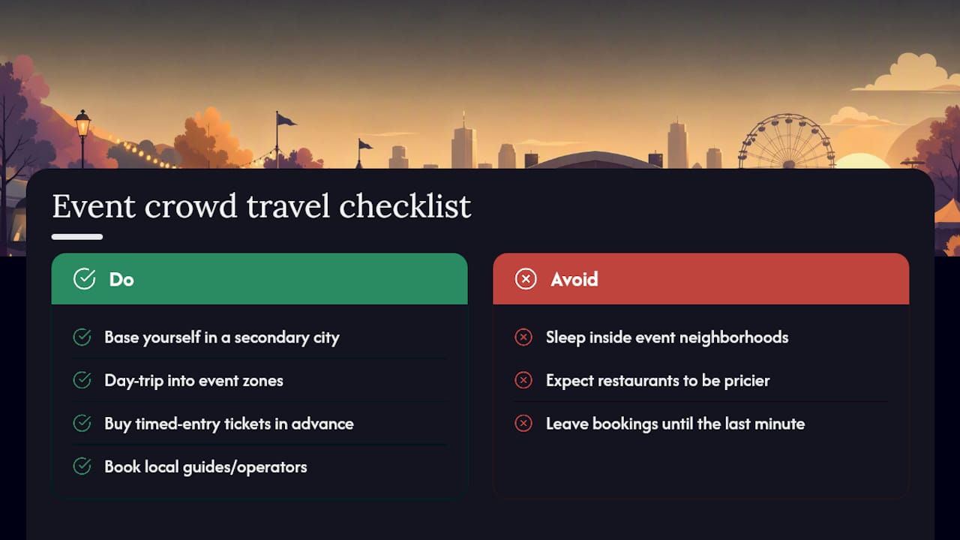Image resolution: width=960 pixels, height=540 pixels.
Task: Click 'Base yourself in a secondary city' text
Action: pos(222,337)
